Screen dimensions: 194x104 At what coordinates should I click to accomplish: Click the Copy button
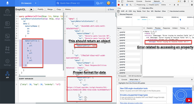59,9
